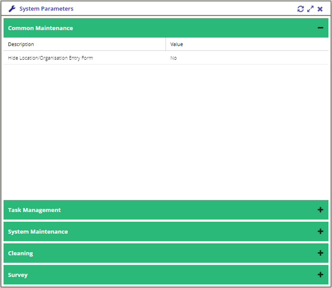Viewport: 332px width, 288px height.
Task: Select the Common Maintenance header title
Action: [x=40, y=28]
